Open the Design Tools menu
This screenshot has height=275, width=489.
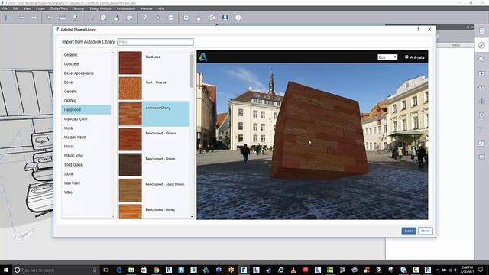(x=59, y=8)
